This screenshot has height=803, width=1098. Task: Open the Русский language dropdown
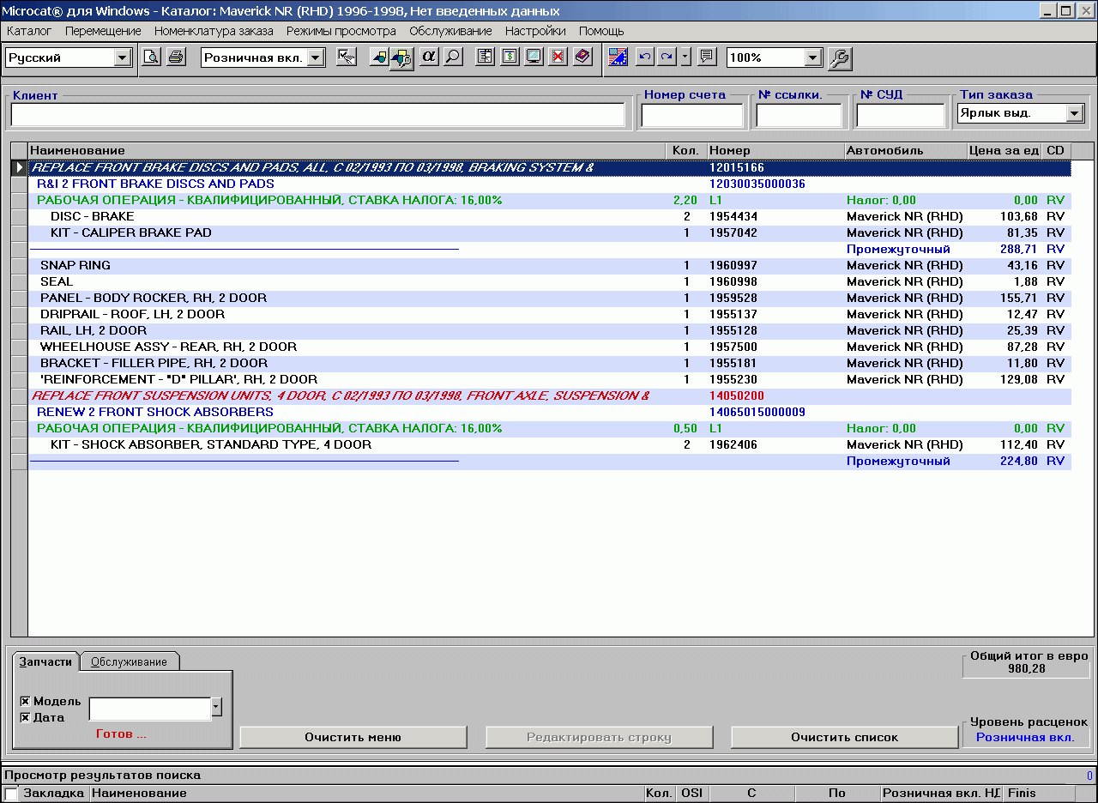[x=123, y=57]
